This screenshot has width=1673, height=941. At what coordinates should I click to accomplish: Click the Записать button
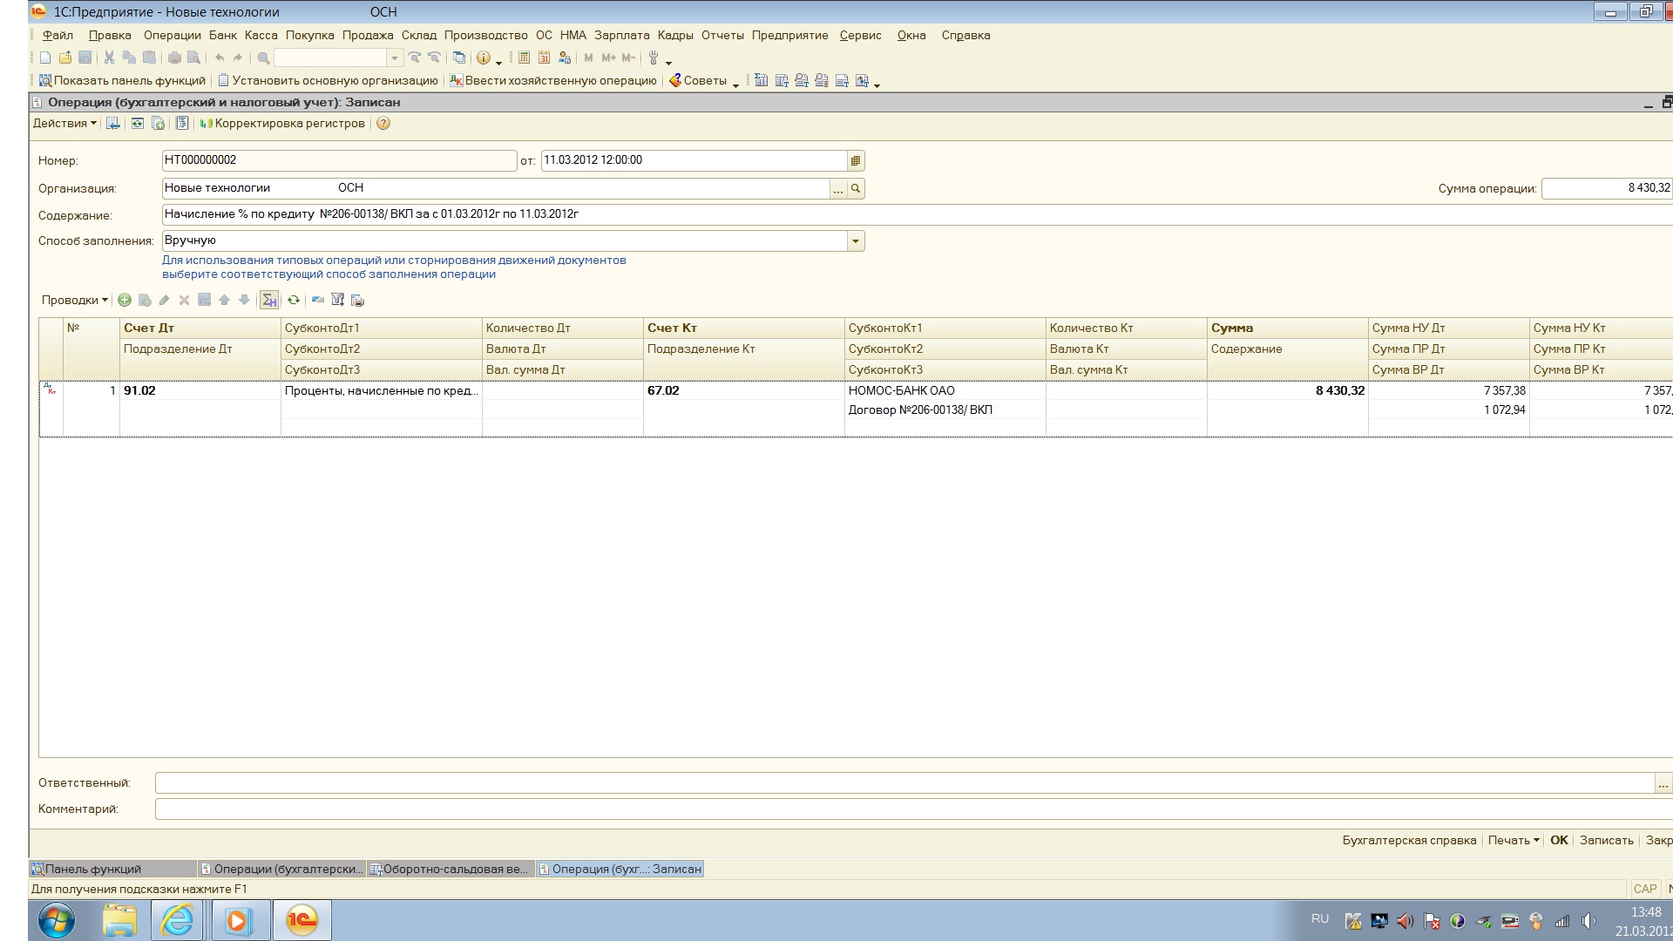[x=1606, y=841]
